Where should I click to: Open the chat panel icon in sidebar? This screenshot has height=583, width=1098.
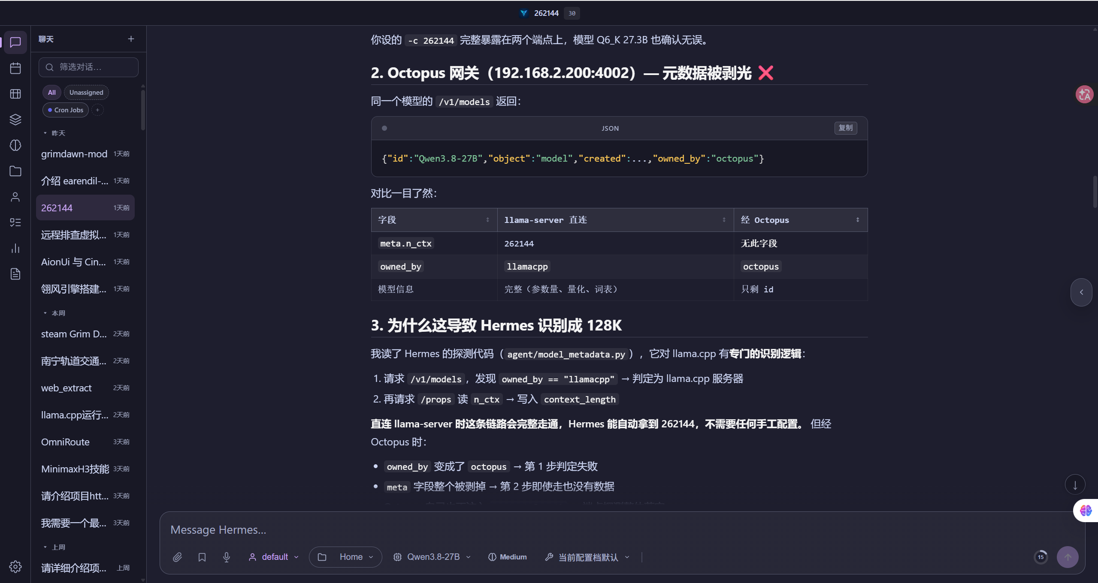tap(15, 42)
